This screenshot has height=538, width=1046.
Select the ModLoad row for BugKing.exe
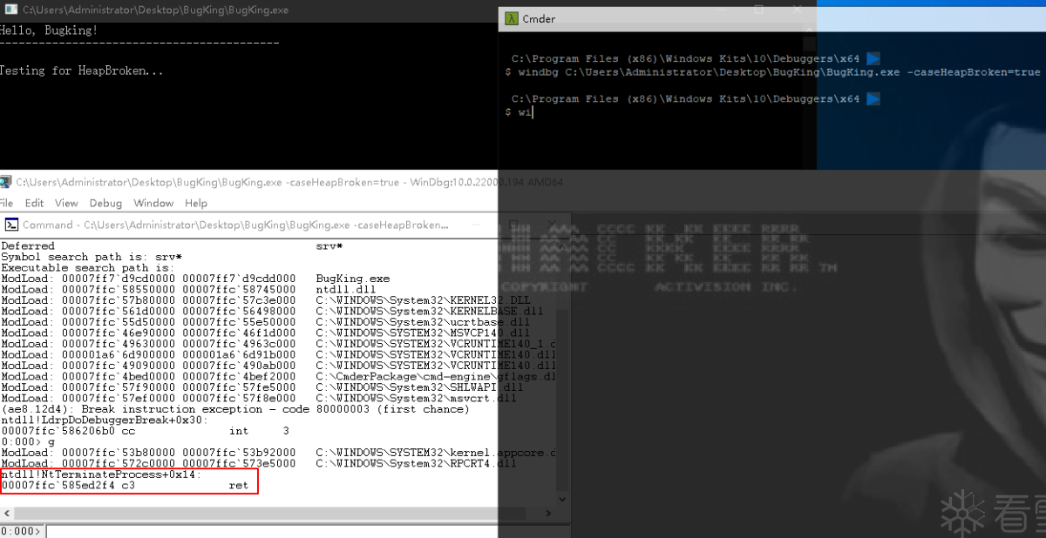point(195,279)
